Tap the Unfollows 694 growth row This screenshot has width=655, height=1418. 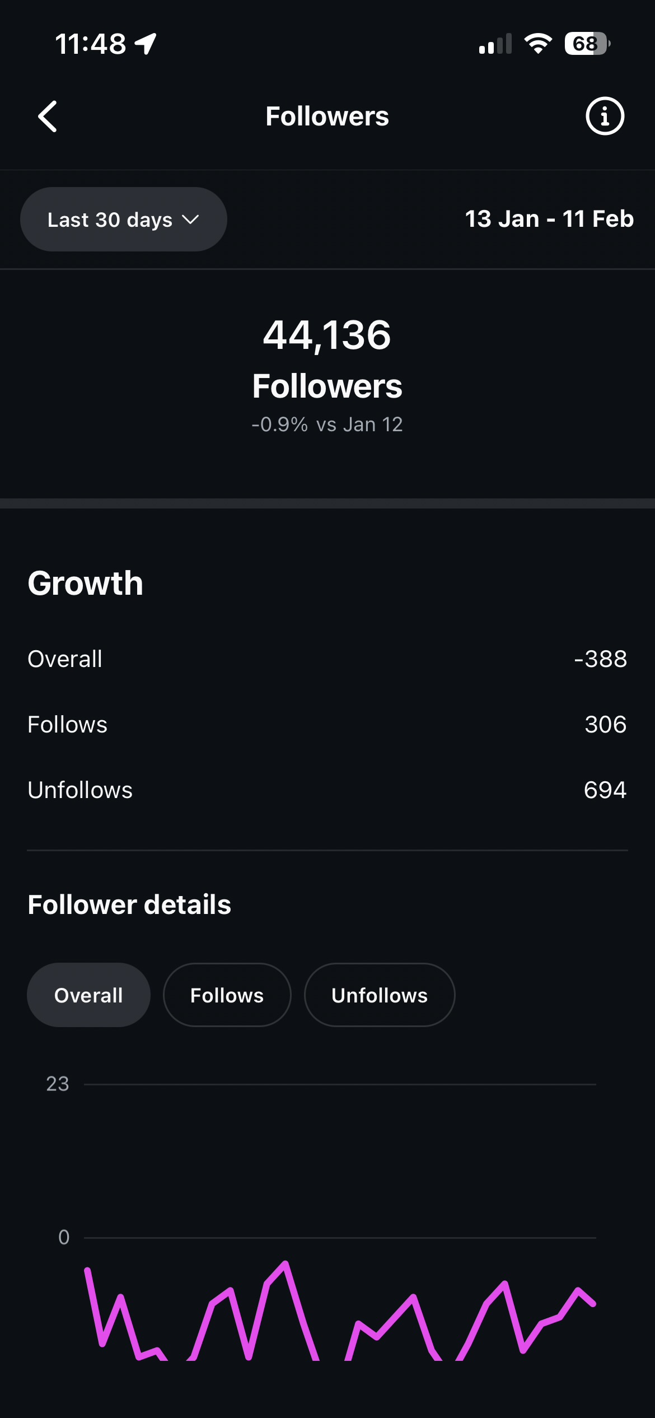pos(327,790)
